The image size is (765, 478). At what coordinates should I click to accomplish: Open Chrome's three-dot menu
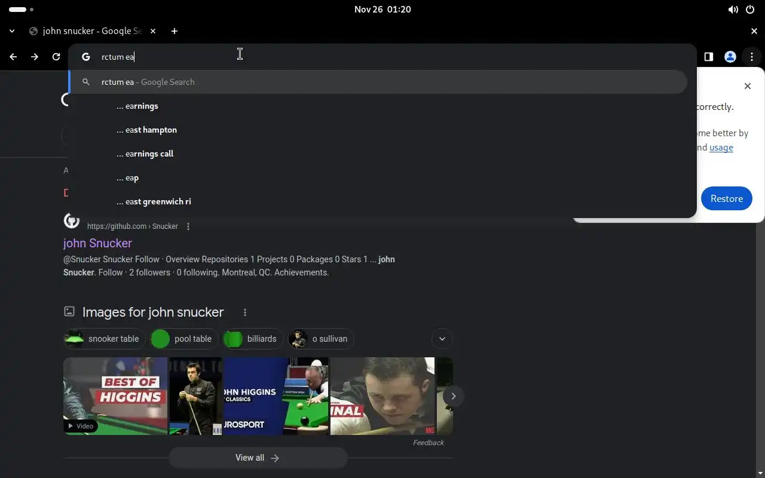coord(751,57)
